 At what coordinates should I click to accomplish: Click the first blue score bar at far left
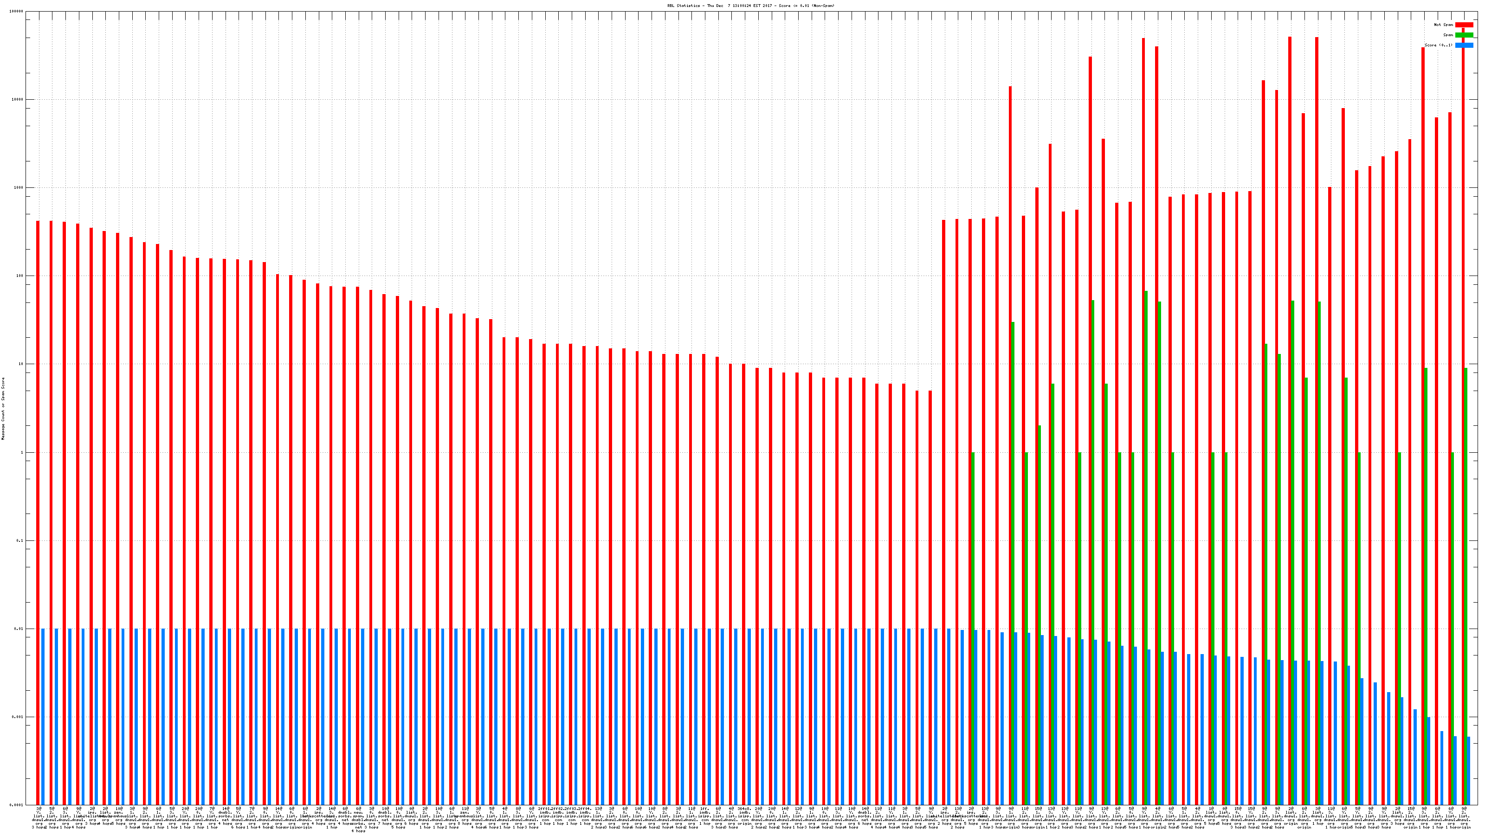[x=43, y=714]
